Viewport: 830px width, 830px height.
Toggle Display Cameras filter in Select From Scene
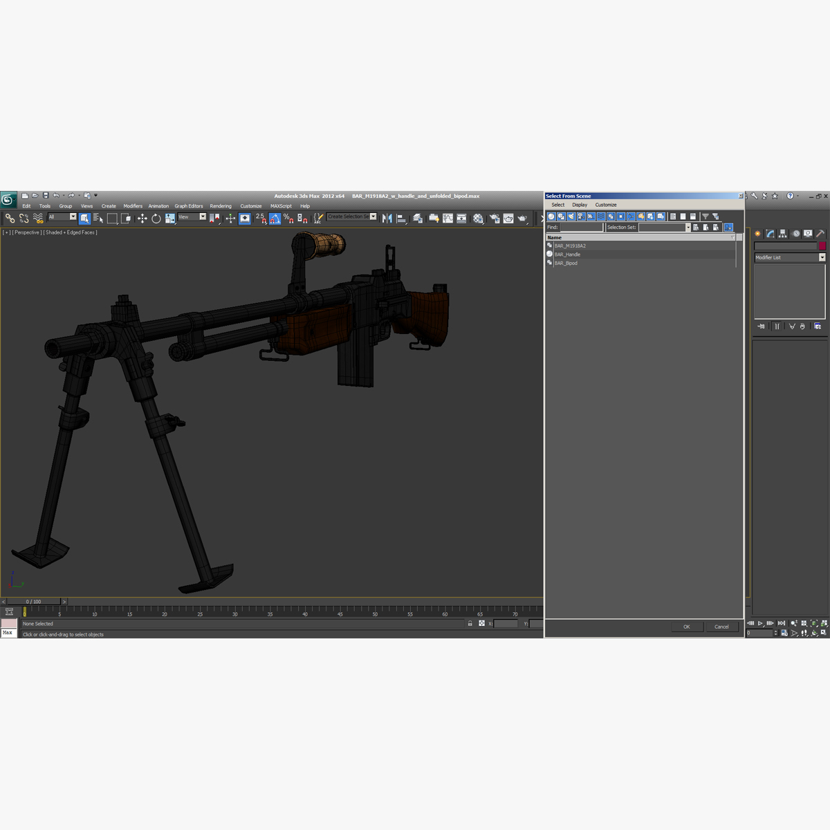[x=580, y=216]
